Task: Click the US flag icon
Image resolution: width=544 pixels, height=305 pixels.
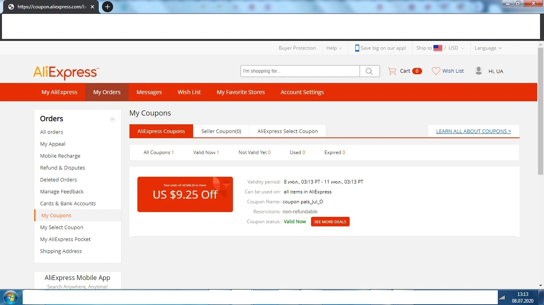Action: tap(438, 48)
